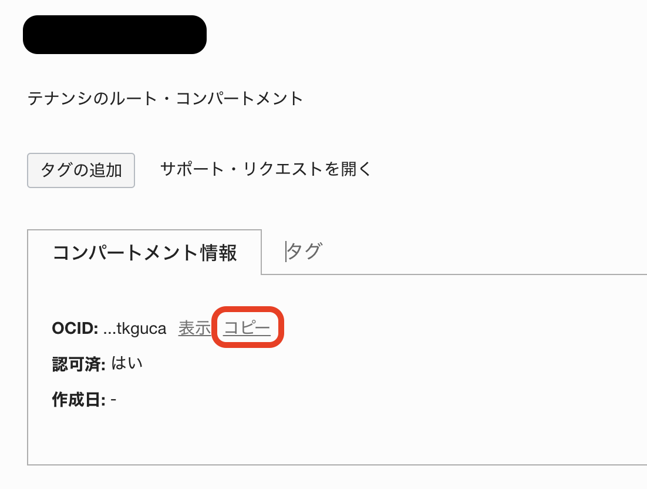Click the dash value beside 作成日
Image resolution: width=647 pixels, height=489 pixels.
(x=113, y=400)
